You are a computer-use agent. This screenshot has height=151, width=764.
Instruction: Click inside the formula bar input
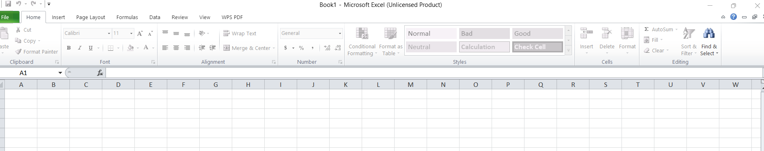(x=434, y=73)
